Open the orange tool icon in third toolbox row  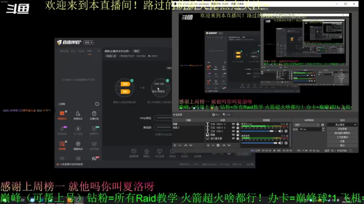point(62,146)
